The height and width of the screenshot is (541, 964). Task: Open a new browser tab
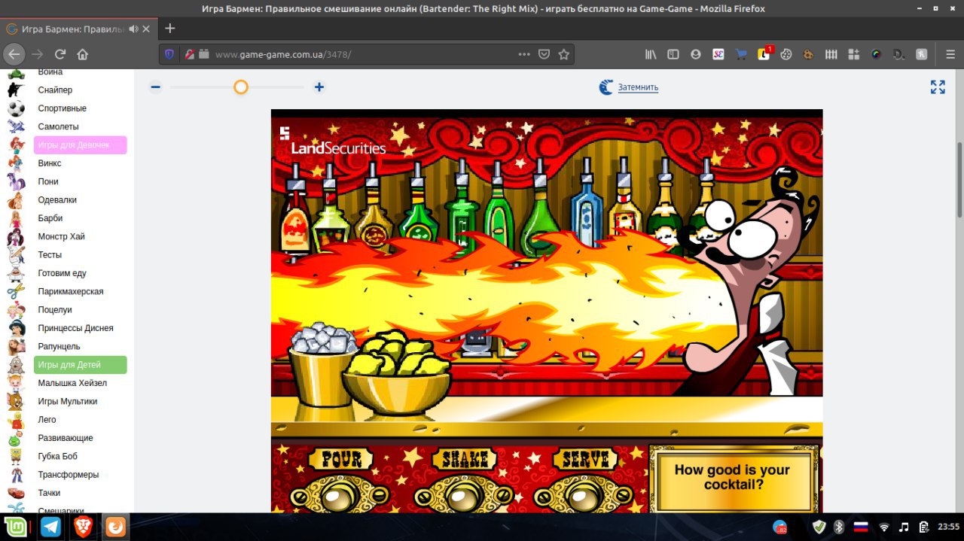click(170, 29)
